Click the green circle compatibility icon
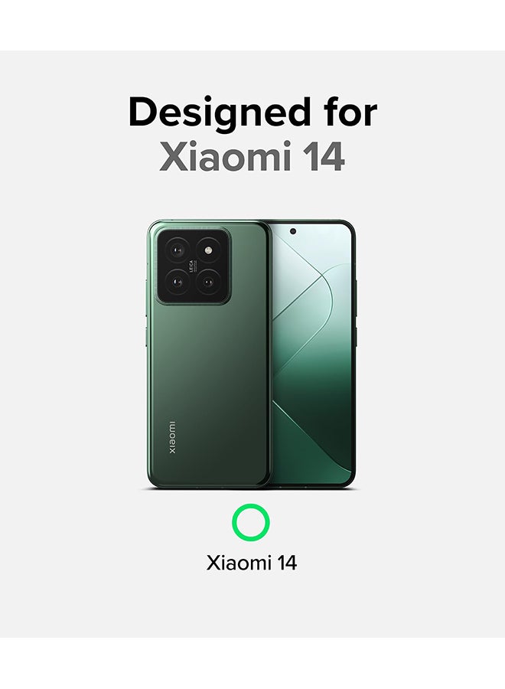The image size is (505, 689). 250,522
